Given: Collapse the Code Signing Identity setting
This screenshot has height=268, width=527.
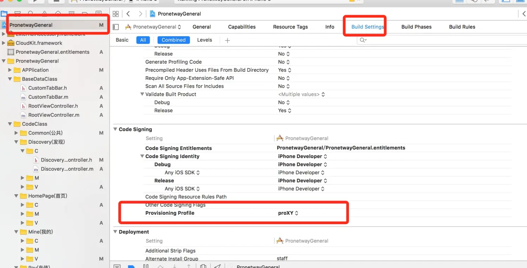Looking at the screenshot, I should tap(142, 156).
